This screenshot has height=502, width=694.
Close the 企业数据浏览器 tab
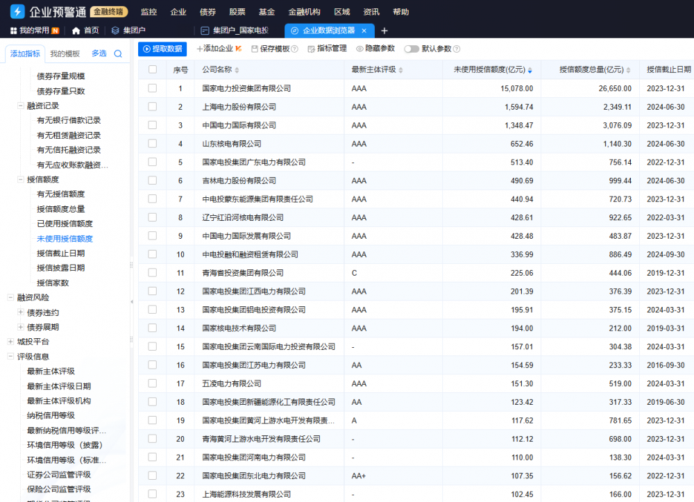pyautogui.click(x=364, y=31)
